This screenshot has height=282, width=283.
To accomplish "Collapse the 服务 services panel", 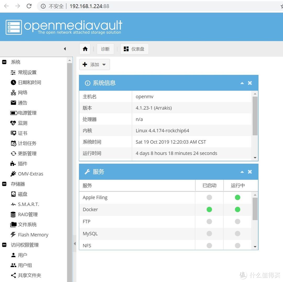I will tap(242, 172).
